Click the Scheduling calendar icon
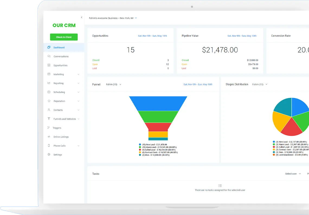Image resolution: width=309 pixels, height=215 pixels. pos(49,92)
